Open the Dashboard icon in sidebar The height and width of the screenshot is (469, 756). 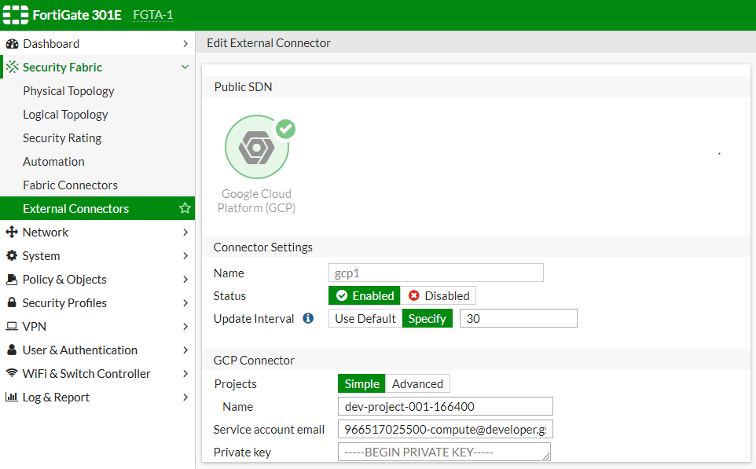click(x=11, y=43)
